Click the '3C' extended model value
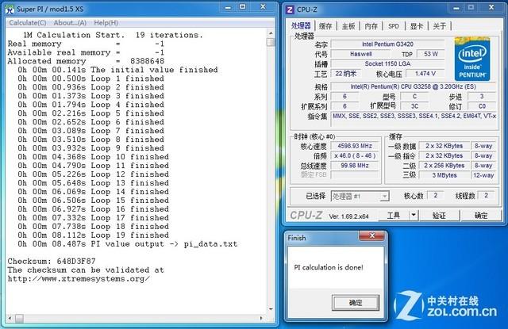The height and width of the screenshot is (329, 508). (414, 106)
